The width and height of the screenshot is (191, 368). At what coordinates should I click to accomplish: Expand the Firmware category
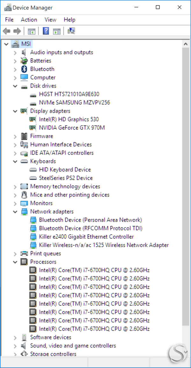coord(15,136)
